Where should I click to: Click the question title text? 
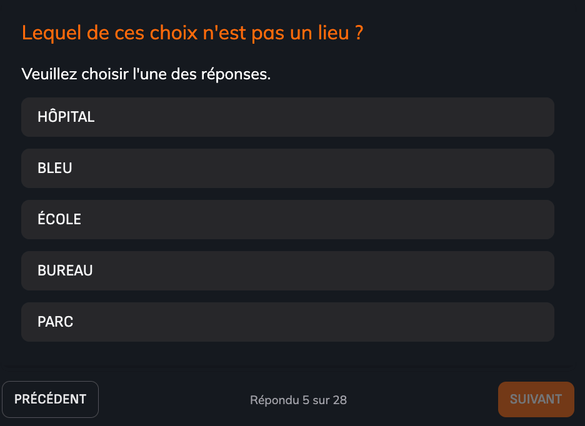(191, 33)
